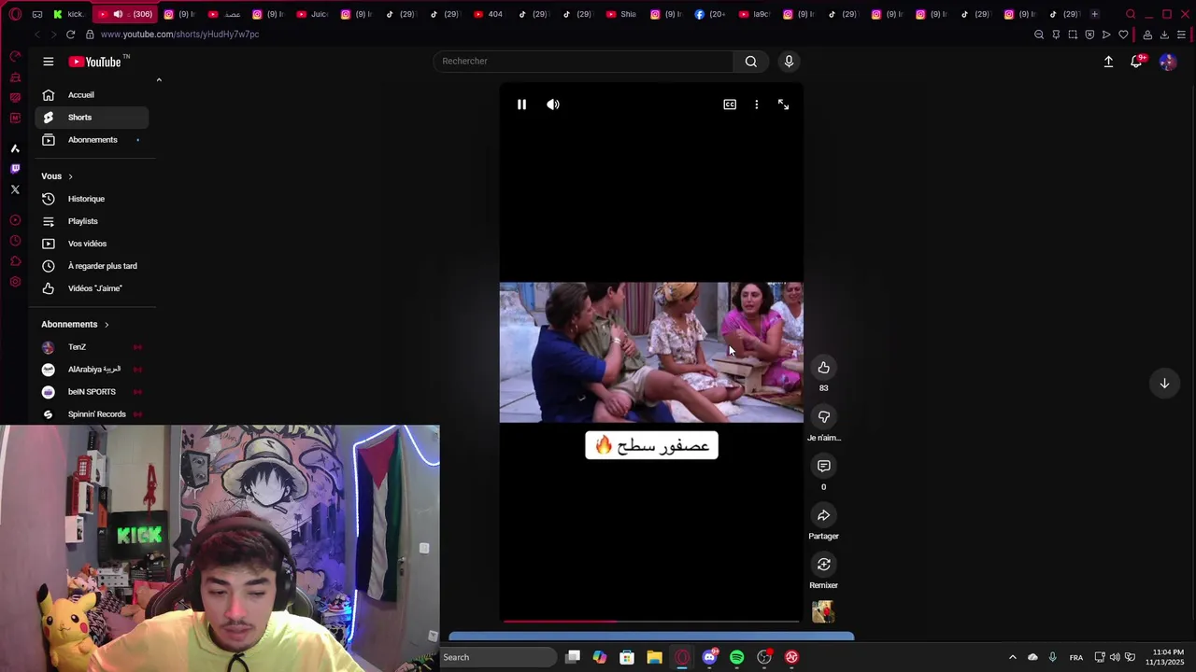Open browser downloads
Screen dimensions: 1196x672
click(x=1164, y=35)
